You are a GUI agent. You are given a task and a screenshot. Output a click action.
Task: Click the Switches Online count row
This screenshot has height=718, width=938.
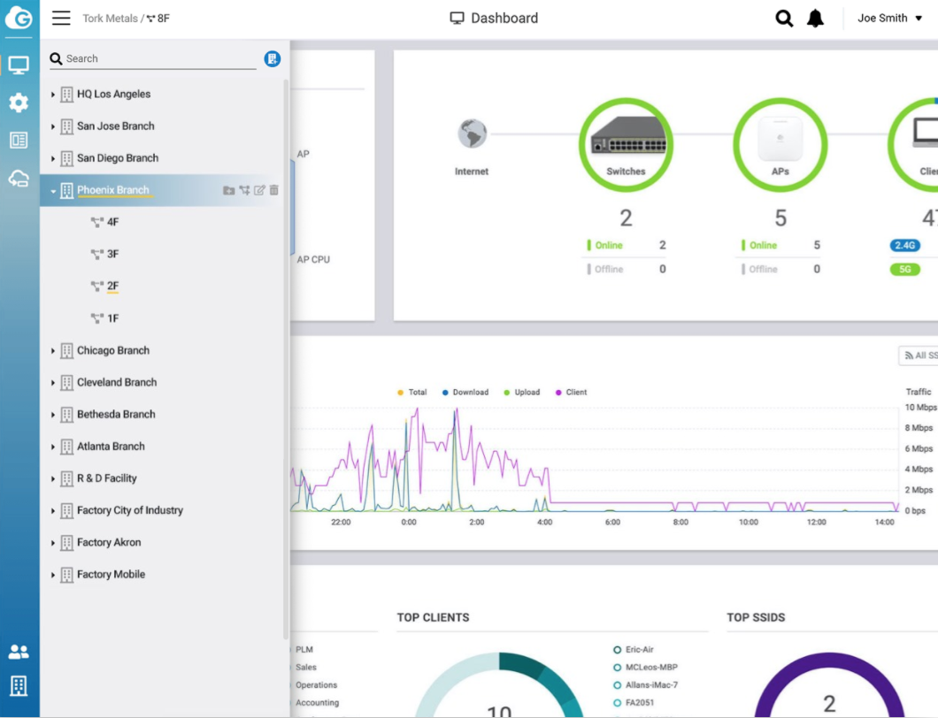click(627, 245)
